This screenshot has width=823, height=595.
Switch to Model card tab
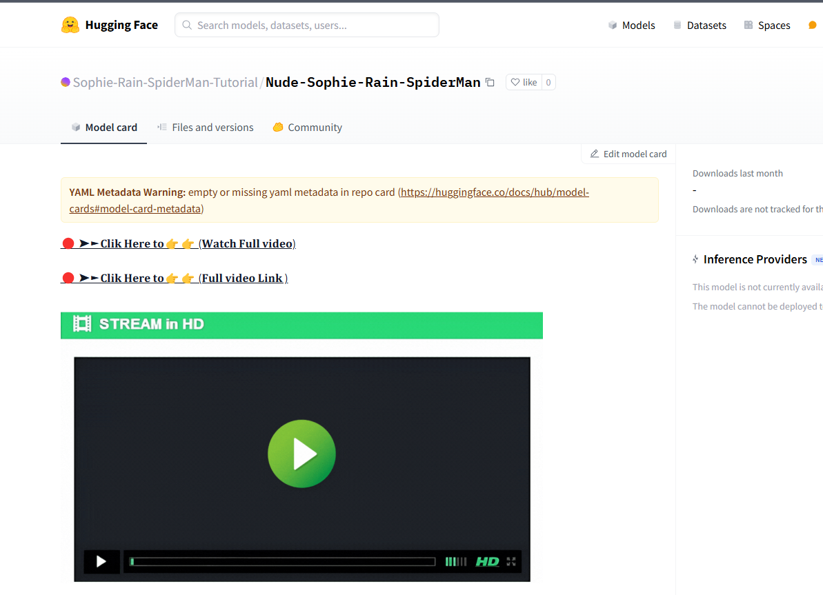tap(104, 128)
